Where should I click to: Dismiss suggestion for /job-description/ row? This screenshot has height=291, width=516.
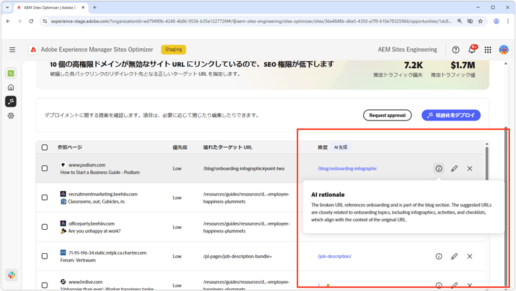coord(470,257)
